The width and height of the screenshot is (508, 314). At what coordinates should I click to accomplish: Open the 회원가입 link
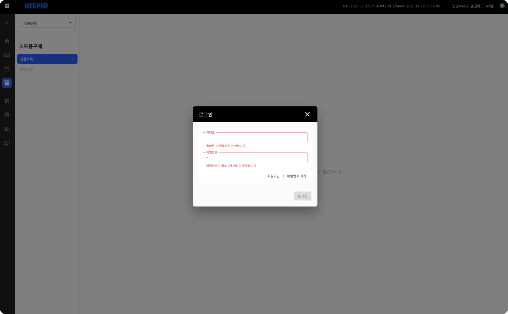coord(273,176)
